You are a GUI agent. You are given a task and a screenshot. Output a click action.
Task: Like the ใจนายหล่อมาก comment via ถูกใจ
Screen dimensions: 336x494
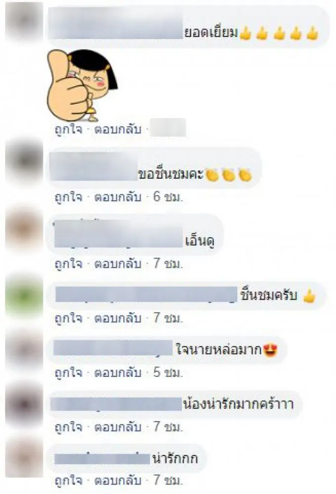(x=68, y=372)
